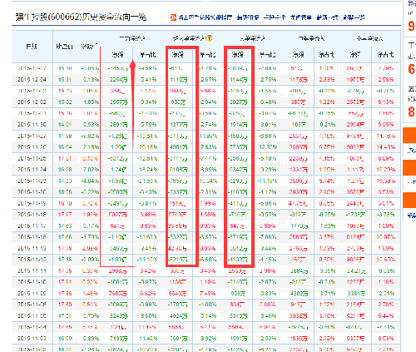The image size is (416, 352).
Task: Select 1377万 in the 2015-11-30 row
Action: (x=179, y=125)
